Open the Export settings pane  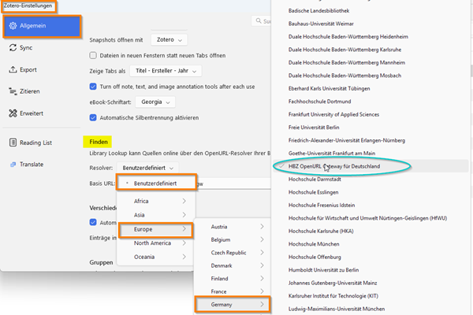point(43,69)
